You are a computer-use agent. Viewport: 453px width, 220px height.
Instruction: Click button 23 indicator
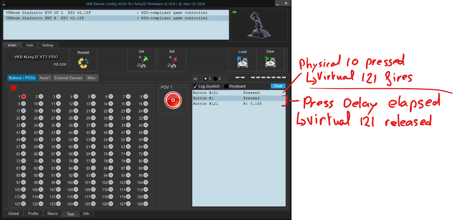coord(128,111)
